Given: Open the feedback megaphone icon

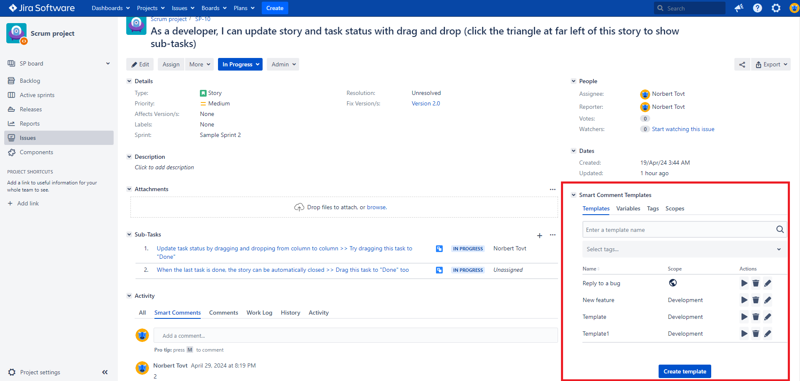Looking at the screenshot, I should (739, 8).
